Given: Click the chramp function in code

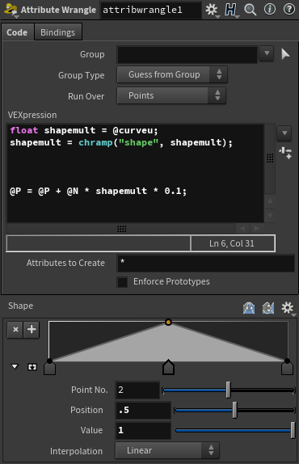Looking at the screenshot, I should coord(95,142).
